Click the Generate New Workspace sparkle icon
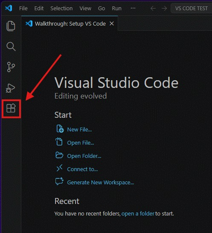 pyautogui.click(x=59, y=181)
